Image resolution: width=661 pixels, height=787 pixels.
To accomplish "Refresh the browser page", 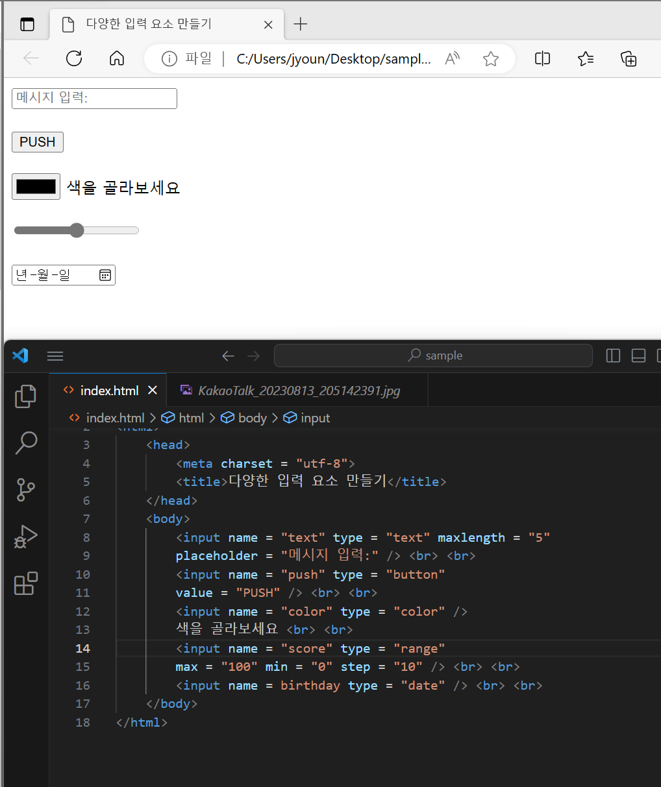I will tap(74, 59).
